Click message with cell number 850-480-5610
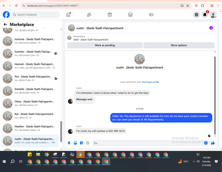The width and height of the screenshot is (222, 172). 100,131
